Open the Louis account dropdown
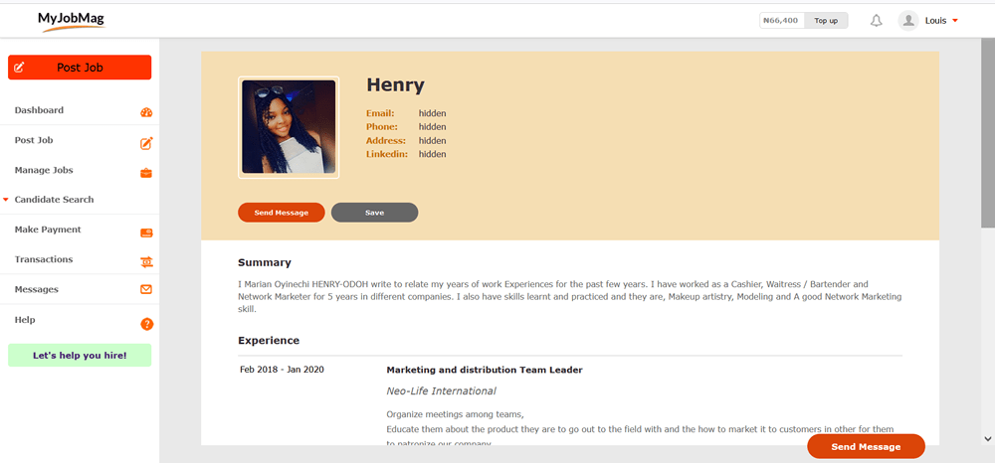The image size is (995, 463). (x=941, y=20)
